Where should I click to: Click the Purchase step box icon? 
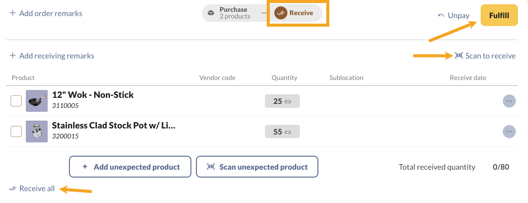coord(211,13)
